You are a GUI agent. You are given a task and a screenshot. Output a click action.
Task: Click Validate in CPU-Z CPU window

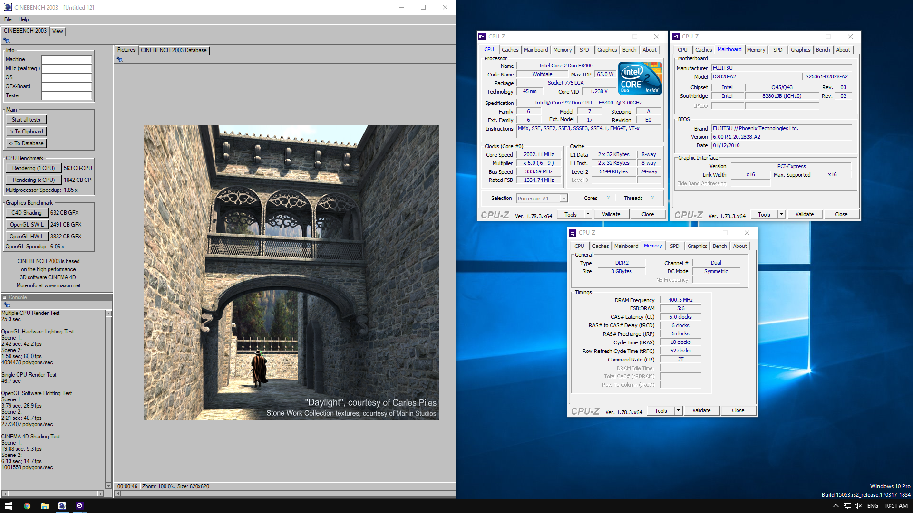611,214
